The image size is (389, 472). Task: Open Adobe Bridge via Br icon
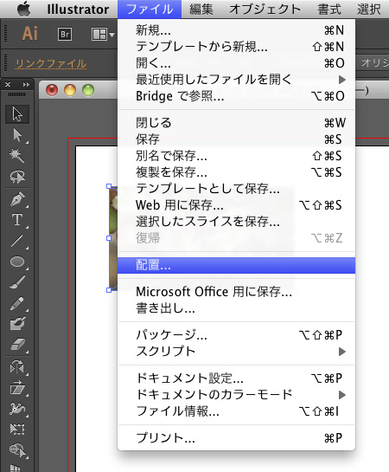click(x=65, y=34)
